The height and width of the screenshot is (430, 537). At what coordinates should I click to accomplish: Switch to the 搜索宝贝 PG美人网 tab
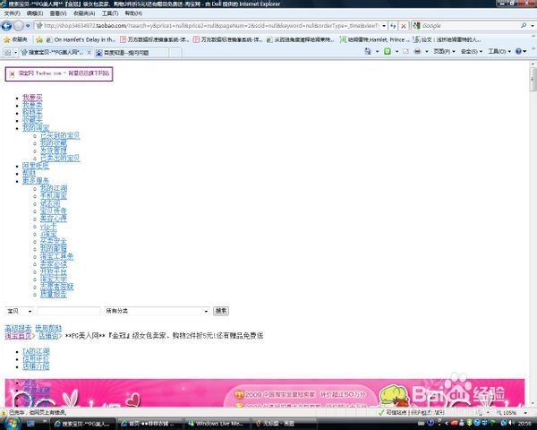53,53
